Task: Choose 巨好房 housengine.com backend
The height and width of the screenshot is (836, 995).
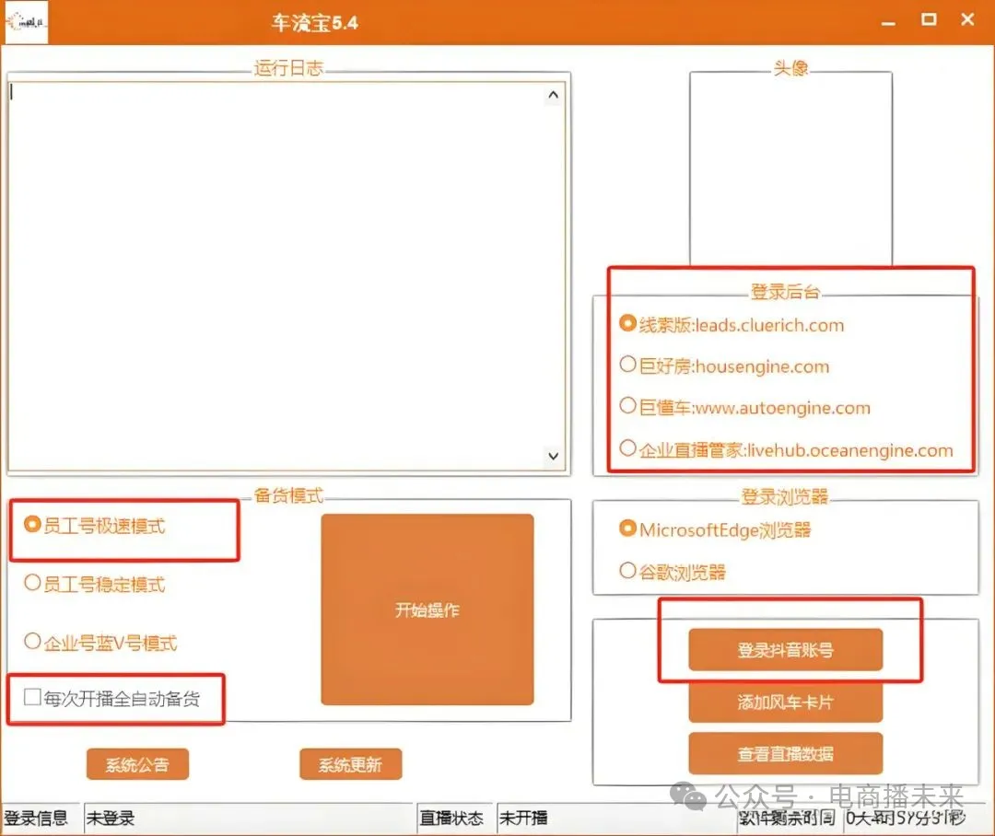Action: click(628, 366)
